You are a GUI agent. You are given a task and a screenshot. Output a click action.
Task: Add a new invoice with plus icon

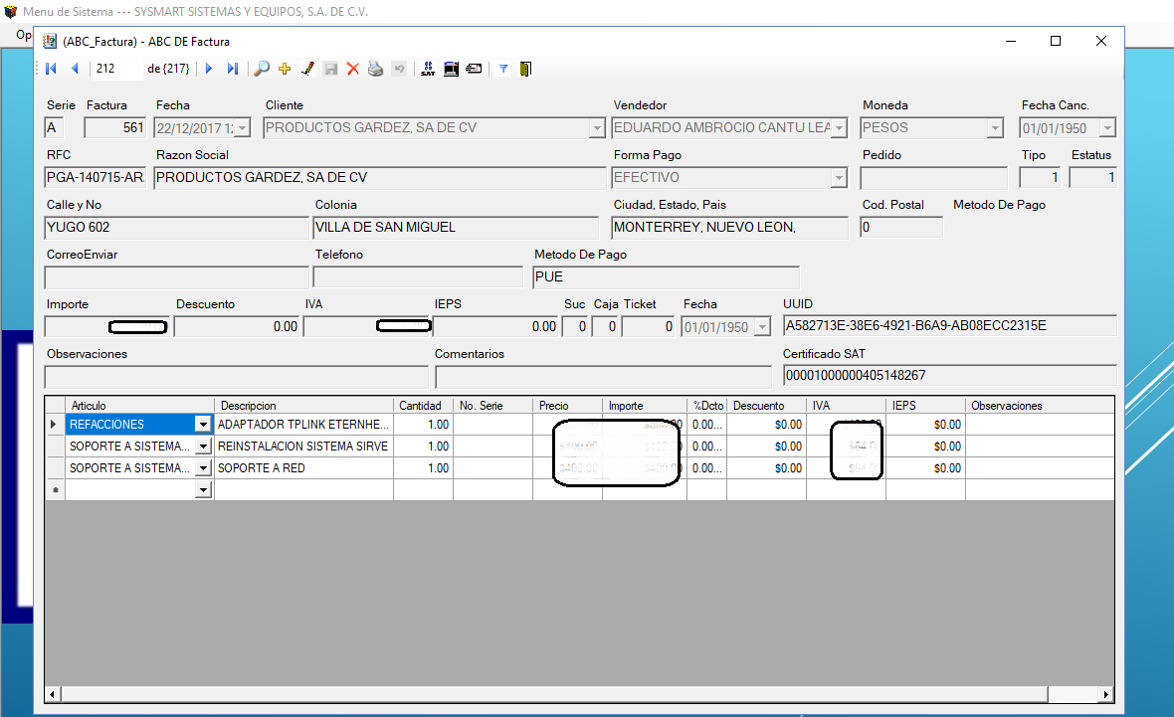point(285,69)
